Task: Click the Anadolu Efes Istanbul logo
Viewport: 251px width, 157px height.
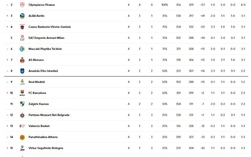Action: [22, 71]
